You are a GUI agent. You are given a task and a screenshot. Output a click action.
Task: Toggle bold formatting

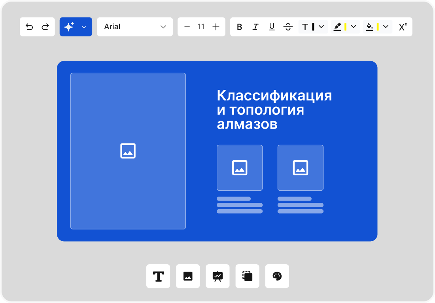239,27
